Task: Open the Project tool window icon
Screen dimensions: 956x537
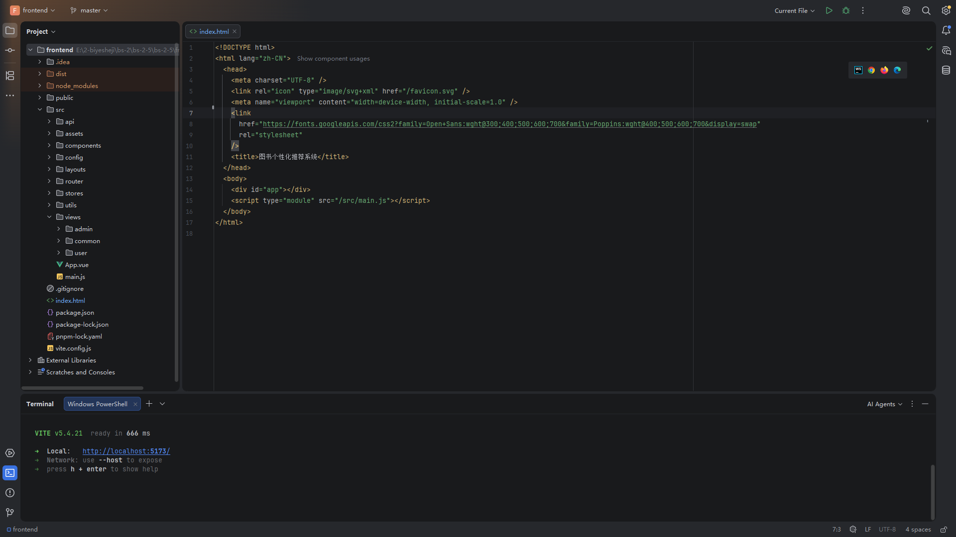Action: point(10,31)
